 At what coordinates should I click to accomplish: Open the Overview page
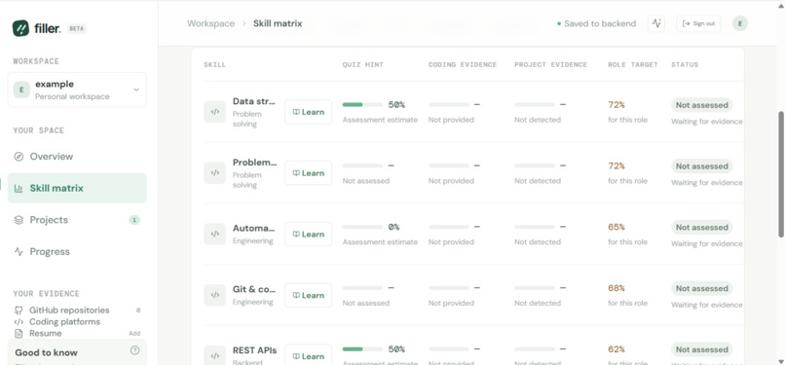(77, 157)
